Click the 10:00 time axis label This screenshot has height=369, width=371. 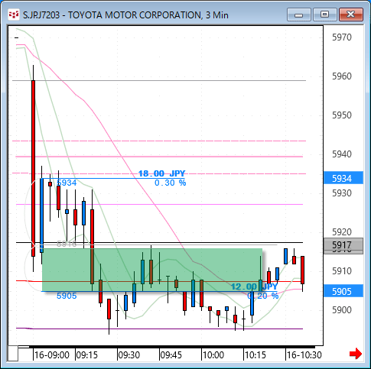[x=213, y=354]
